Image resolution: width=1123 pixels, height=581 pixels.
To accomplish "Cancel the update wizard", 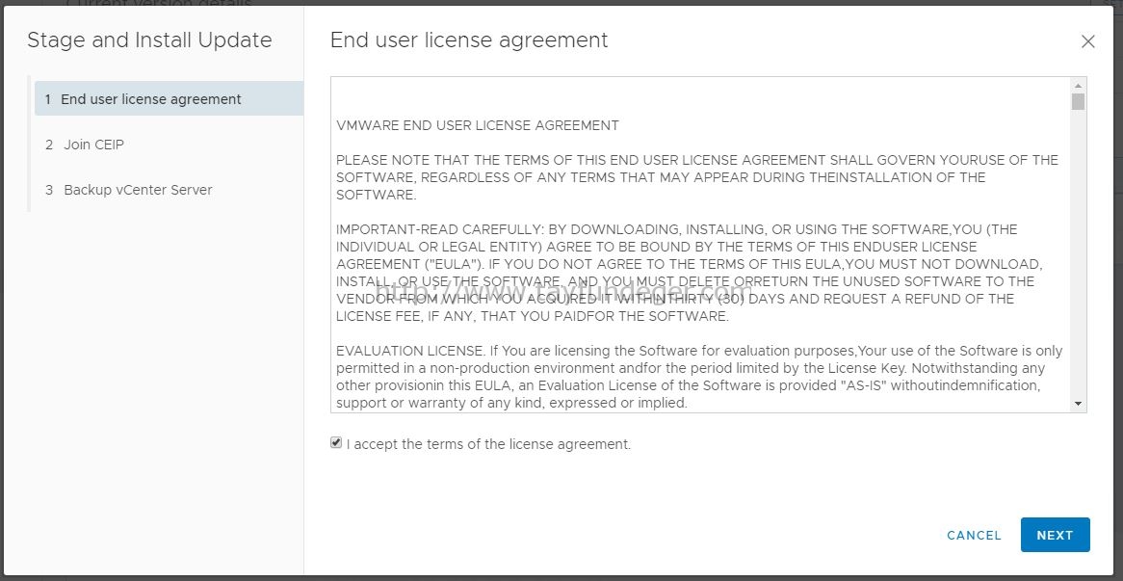I will (974, 535).
